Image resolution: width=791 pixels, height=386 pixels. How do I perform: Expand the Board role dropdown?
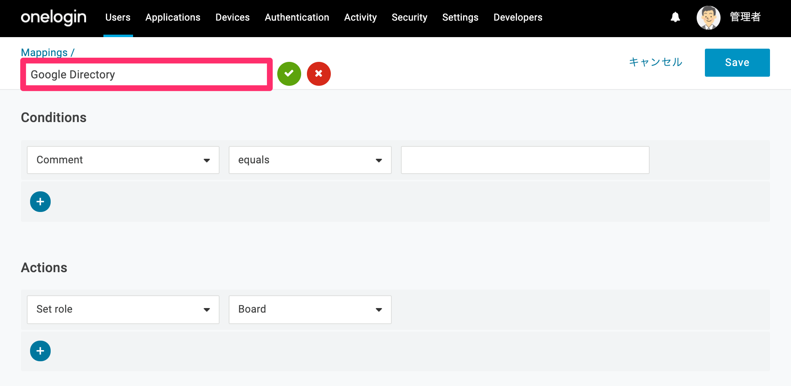(310, 310)
